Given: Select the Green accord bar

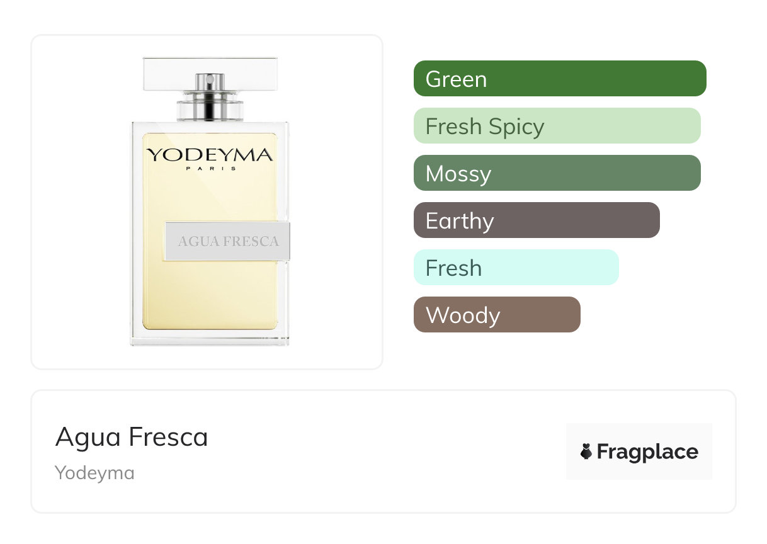Looking at the screenshot, I should (559, 79).
